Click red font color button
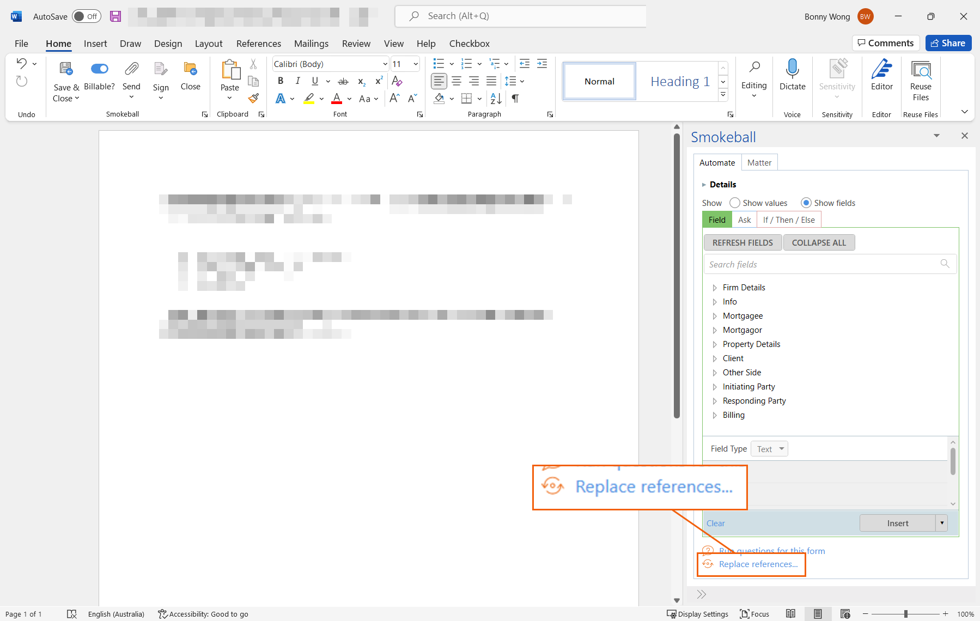This screenshot has height=621, width=980. pyautogui.click(x=337, y=99)
